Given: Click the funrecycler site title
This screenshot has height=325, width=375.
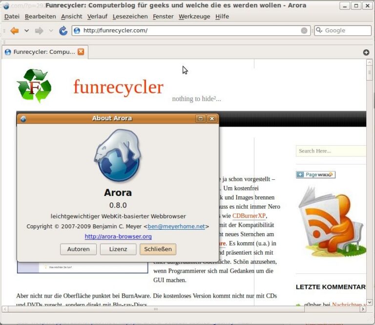Looking at the screenshot, I should (118, 87).
